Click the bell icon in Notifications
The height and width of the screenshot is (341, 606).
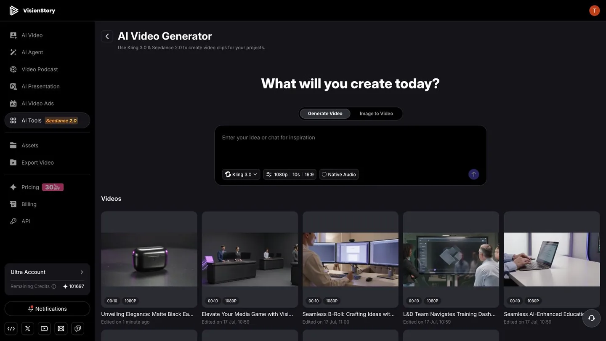(x=31, y=309)
